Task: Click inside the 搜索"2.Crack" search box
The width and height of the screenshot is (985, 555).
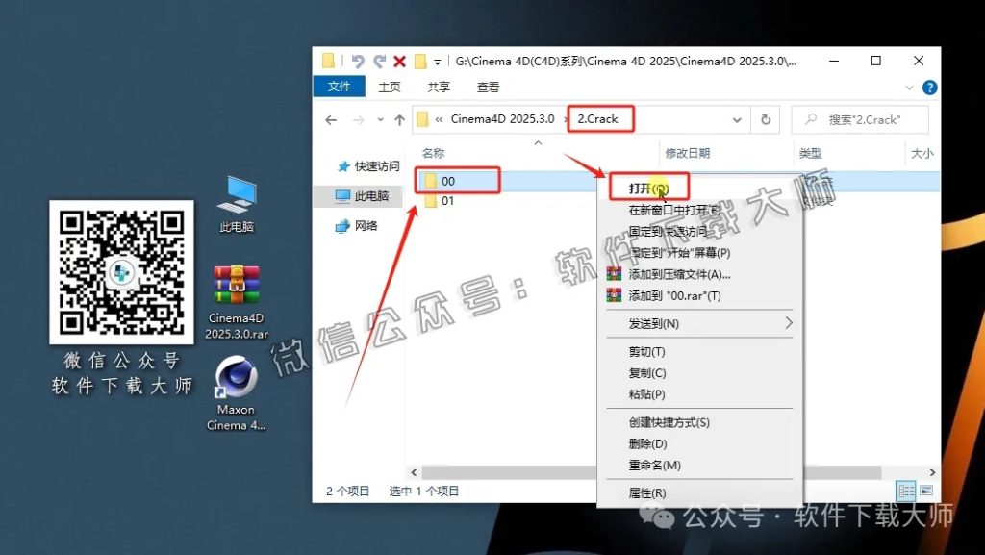Action: (861, 118)
